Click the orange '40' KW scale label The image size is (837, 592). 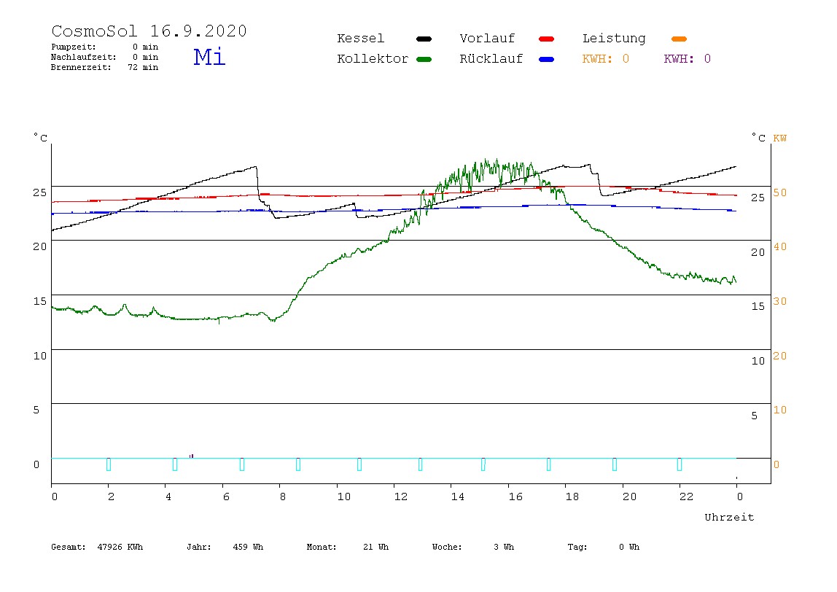pos(780,246)
